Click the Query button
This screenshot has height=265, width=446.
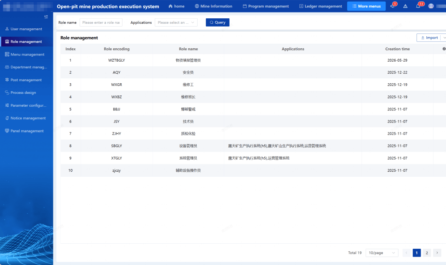(218, 22)
